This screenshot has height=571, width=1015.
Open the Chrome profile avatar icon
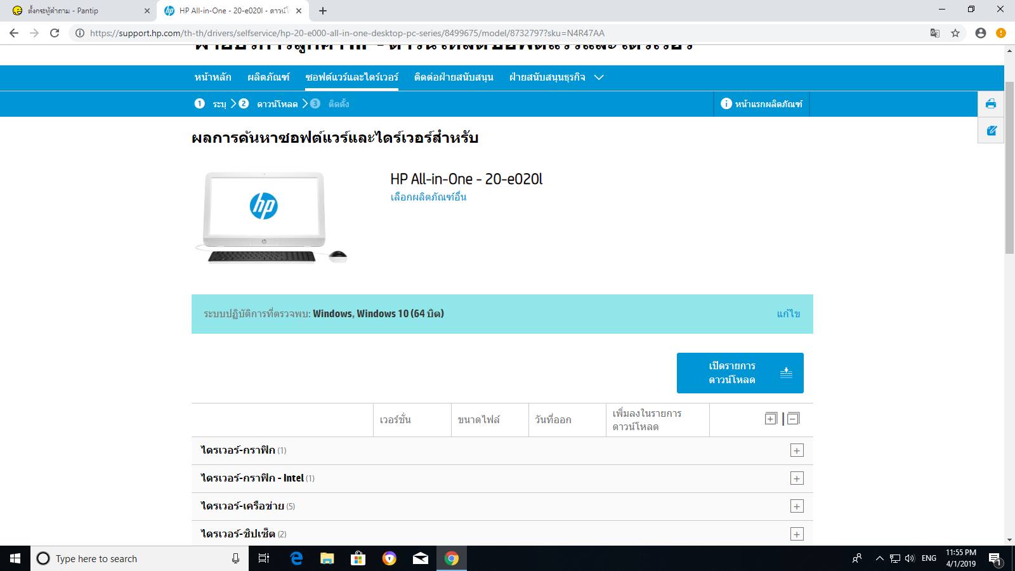pyautogui.click(x=981, y=33)
